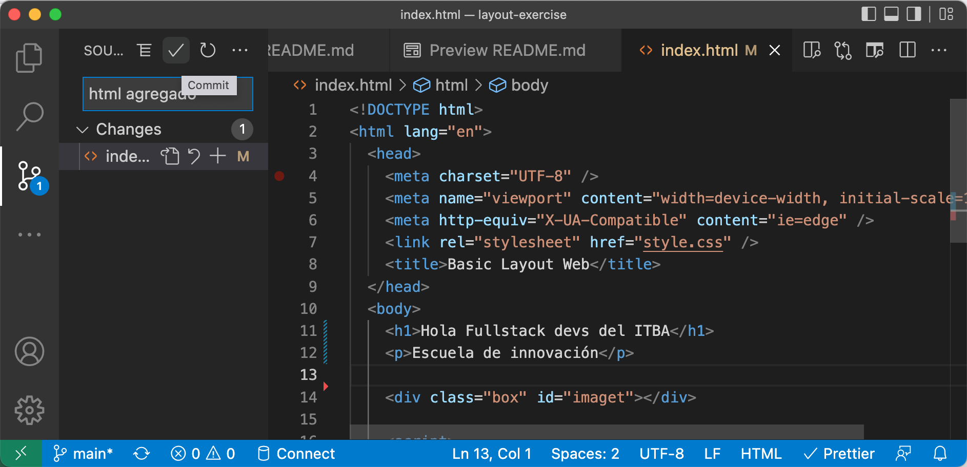Open notifications bell in status bar
Screen dimensions: 967x467
940,453
